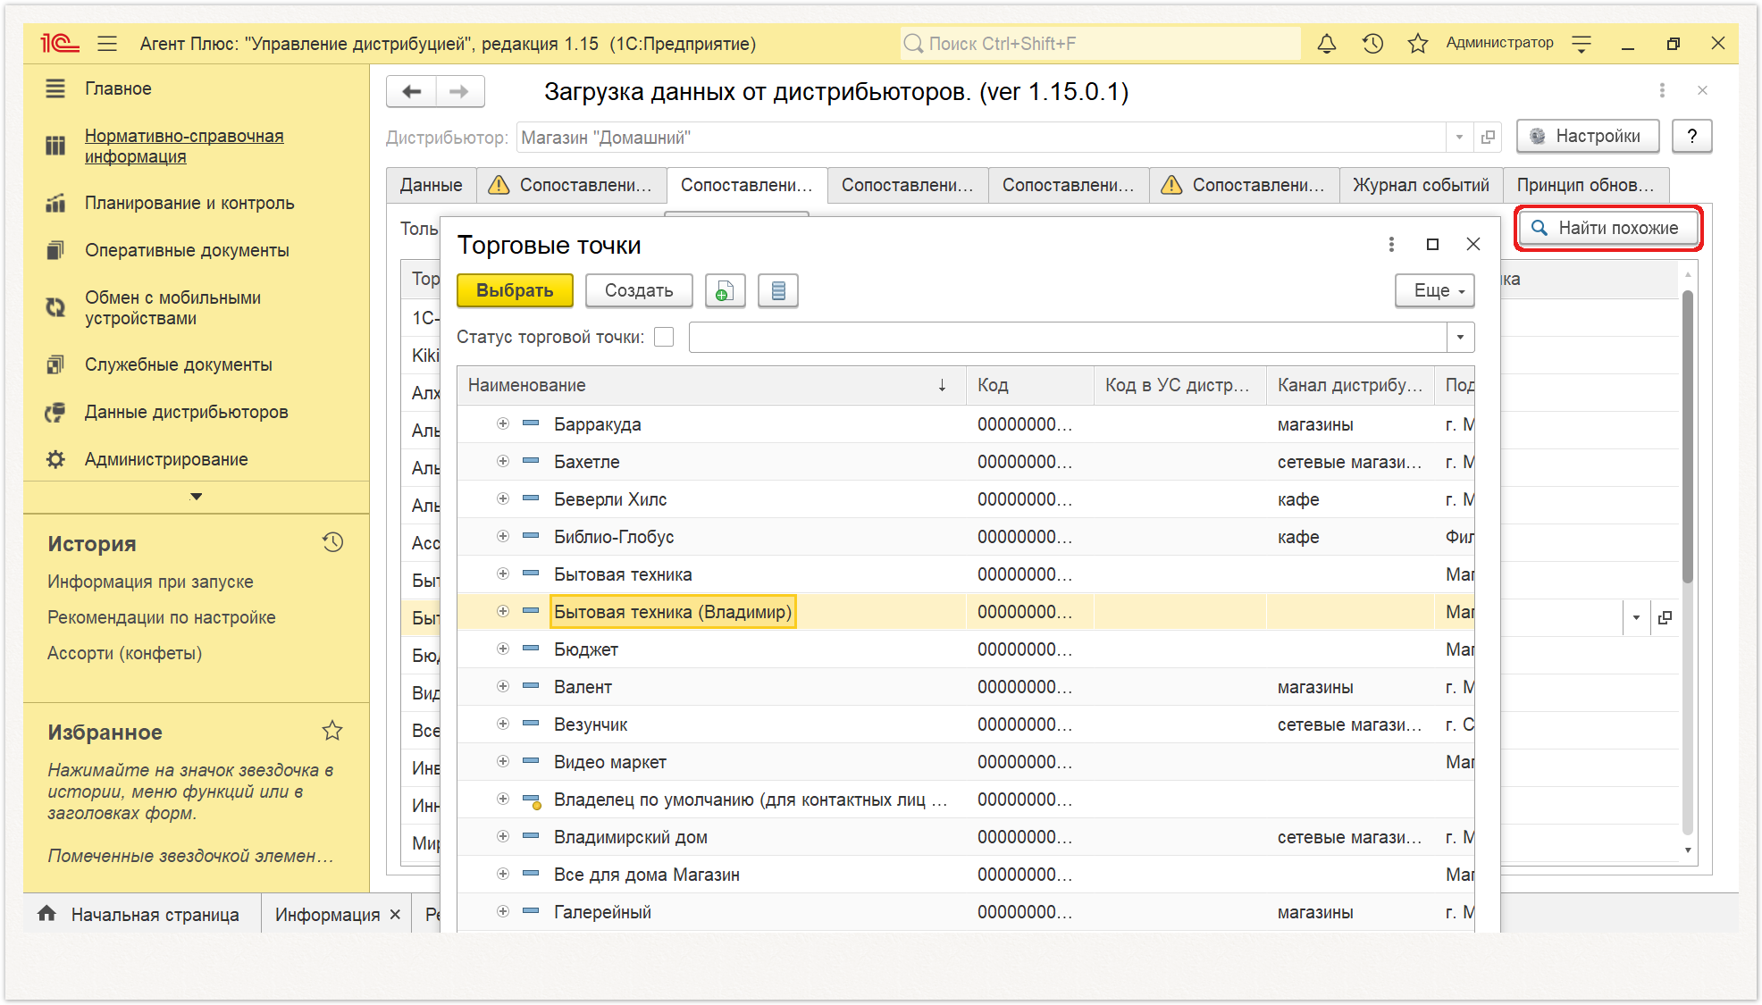
Task: Open favorites star in the title bar
Action: click(1417, 43)
